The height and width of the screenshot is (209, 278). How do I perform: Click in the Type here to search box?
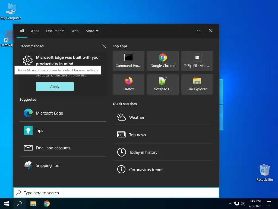(x=116, y=193)
